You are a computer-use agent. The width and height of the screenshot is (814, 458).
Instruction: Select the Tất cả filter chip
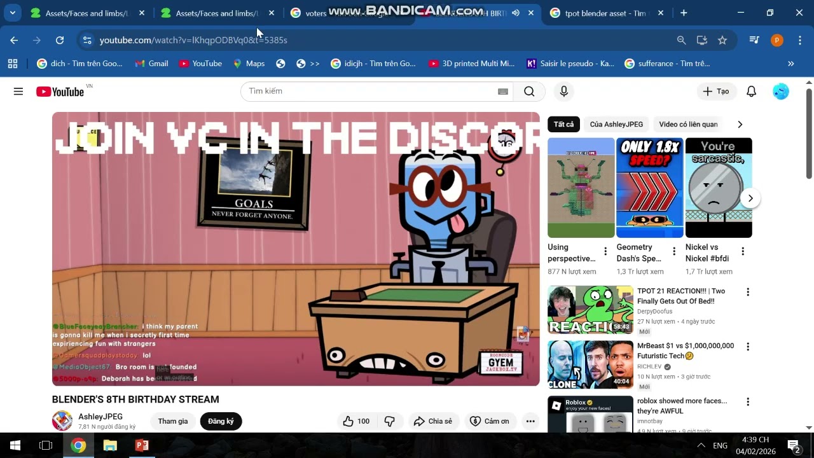point(563,125)
